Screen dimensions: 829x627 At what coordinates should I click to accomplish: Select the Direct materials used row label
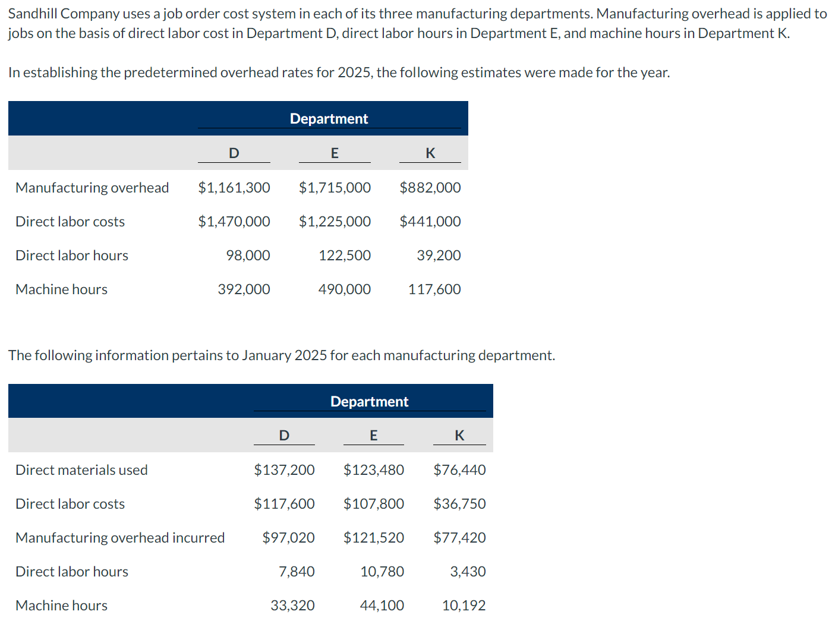click(x=81, y=470)
